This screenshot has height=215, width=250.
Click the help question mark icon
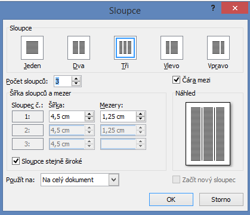point(213,8)
